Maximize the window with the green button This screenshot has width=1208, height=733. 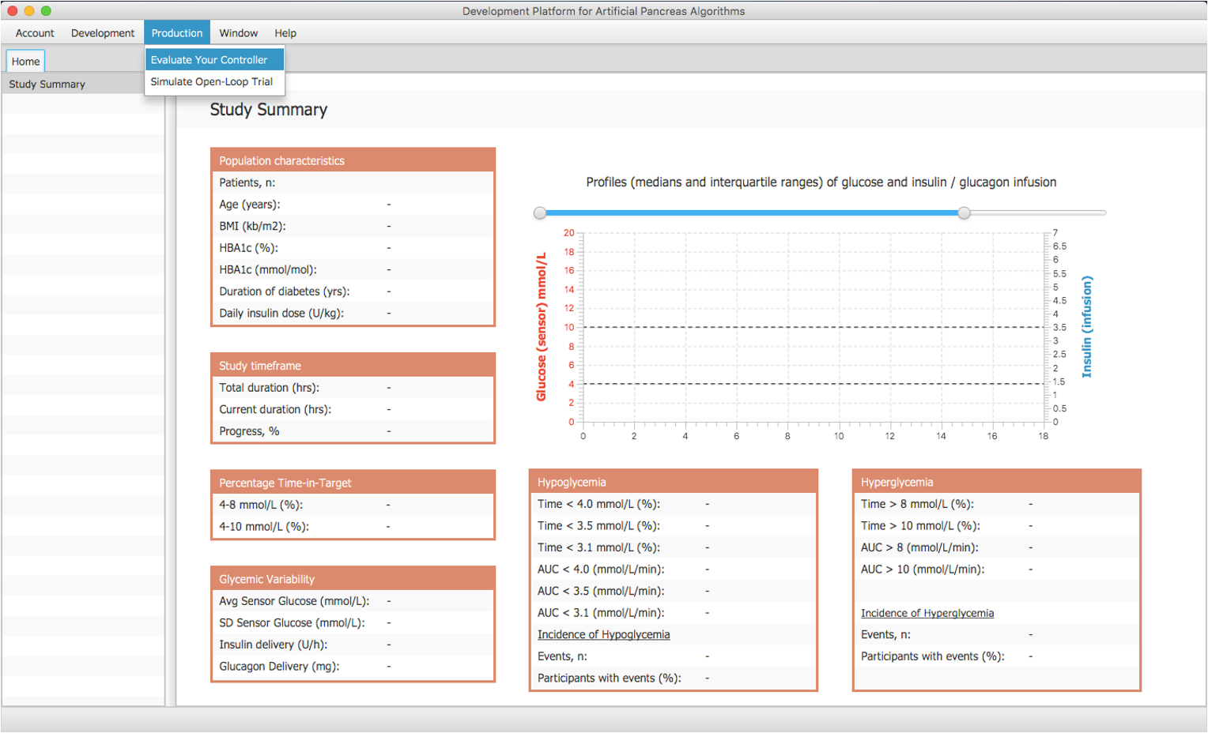click(x=46, y=11)
